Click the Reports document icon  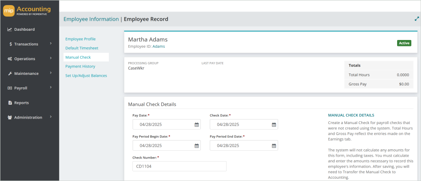tap(10, 103)
